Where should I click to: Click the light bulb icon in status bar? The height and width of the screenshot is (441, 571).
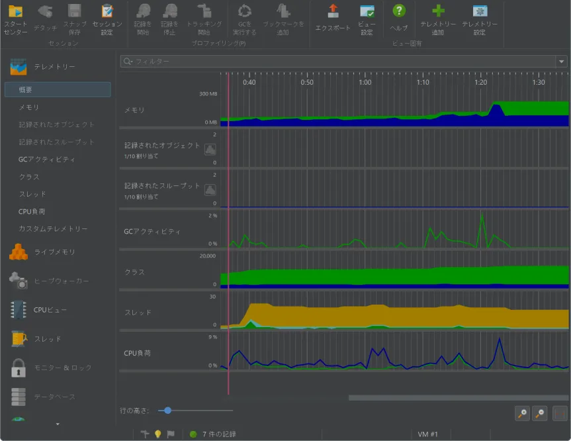157,434
